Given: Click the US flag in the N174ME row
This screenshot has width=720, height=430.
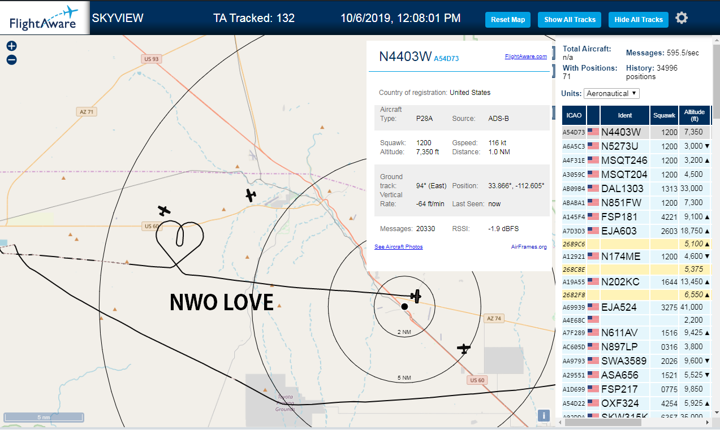Looking at the screenshot, I should pos(593,257).
